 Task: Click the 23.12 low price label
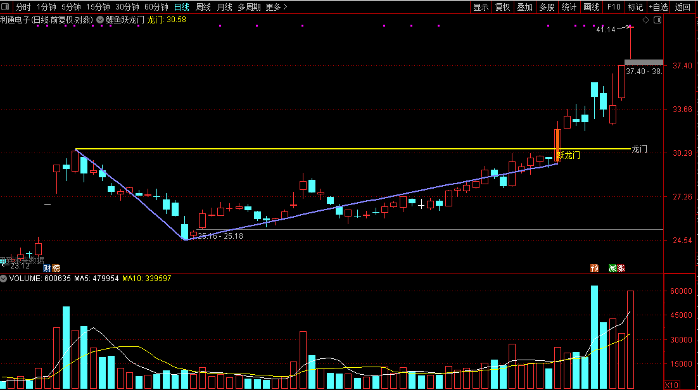click(x=20, y=266)
